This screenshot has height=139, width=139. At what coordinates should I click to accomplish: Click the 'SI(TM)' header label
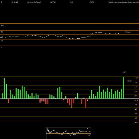53,2
